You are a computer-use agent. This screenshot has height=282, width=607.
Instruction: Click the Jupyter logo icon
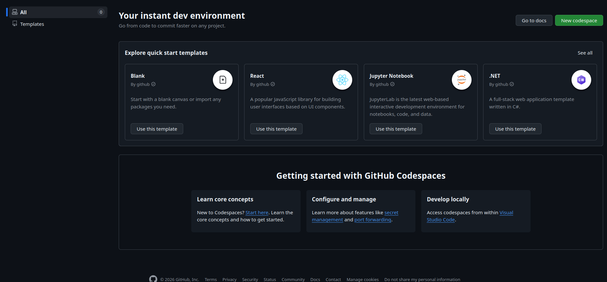[462, 80]
